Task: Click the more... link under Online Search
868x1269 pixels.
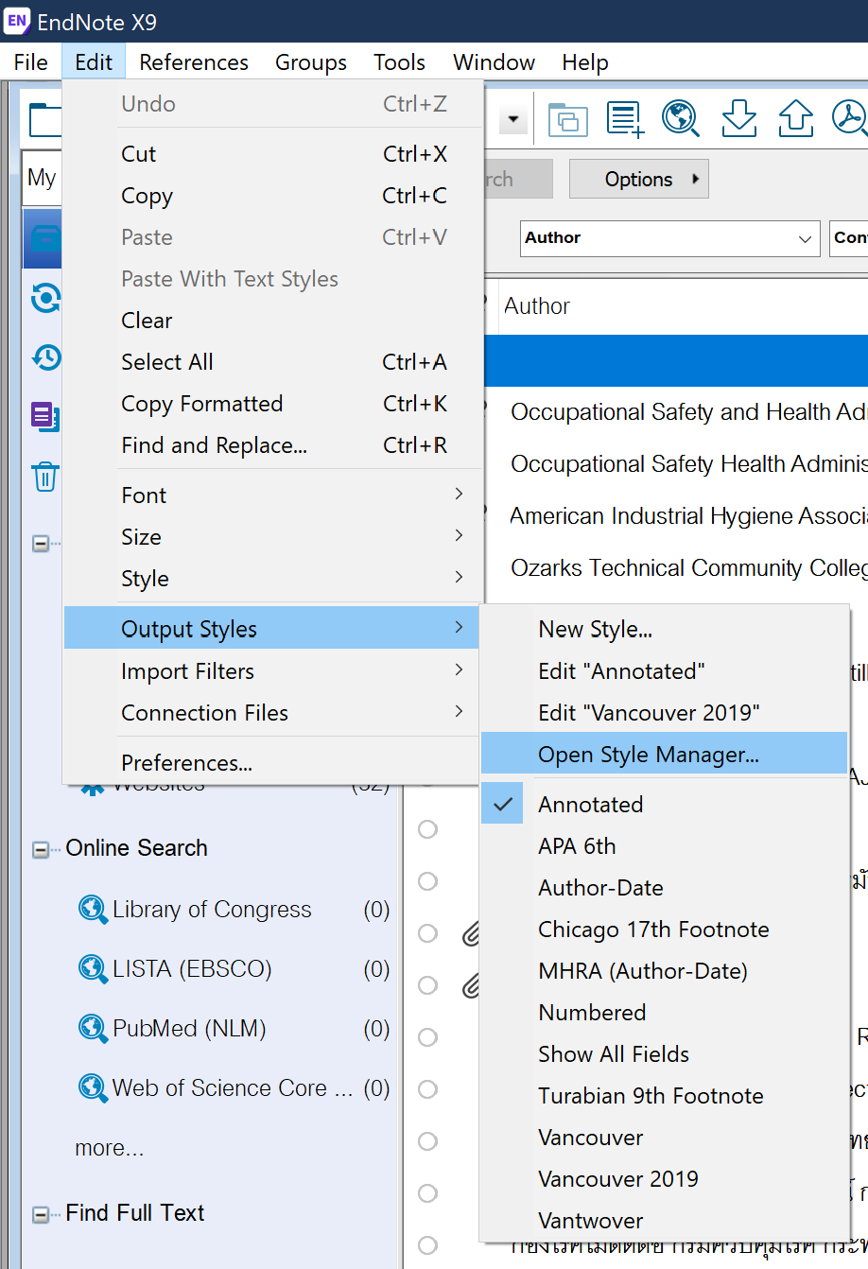Action: 110,1149
